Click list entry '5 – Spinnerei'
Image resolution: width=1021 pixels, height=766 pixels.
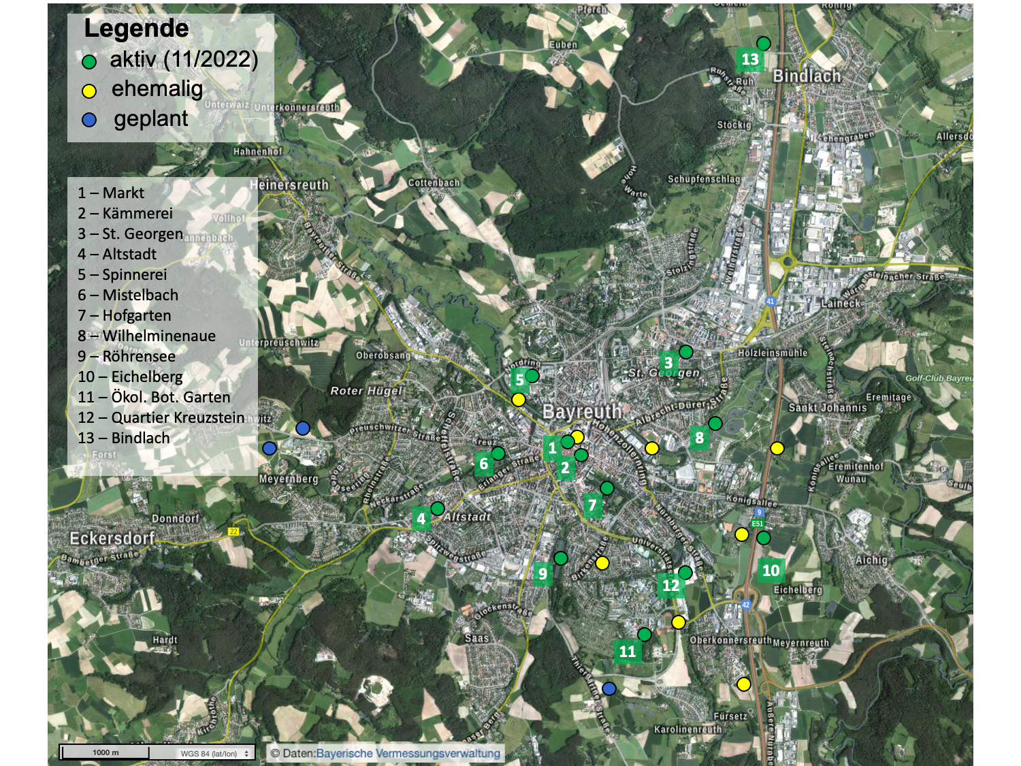coord(123,274)
